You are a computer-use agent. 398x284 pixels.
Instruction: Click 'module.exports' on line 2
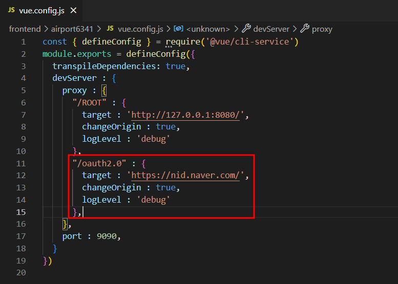[77, 54]
